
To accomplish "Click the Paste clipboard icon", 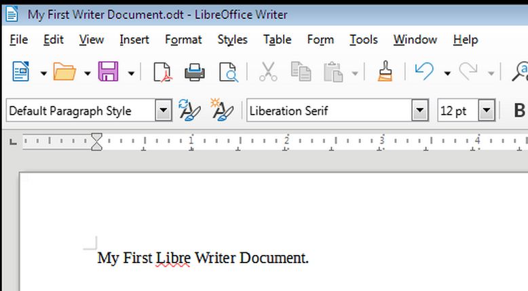I will click(333, 72).
